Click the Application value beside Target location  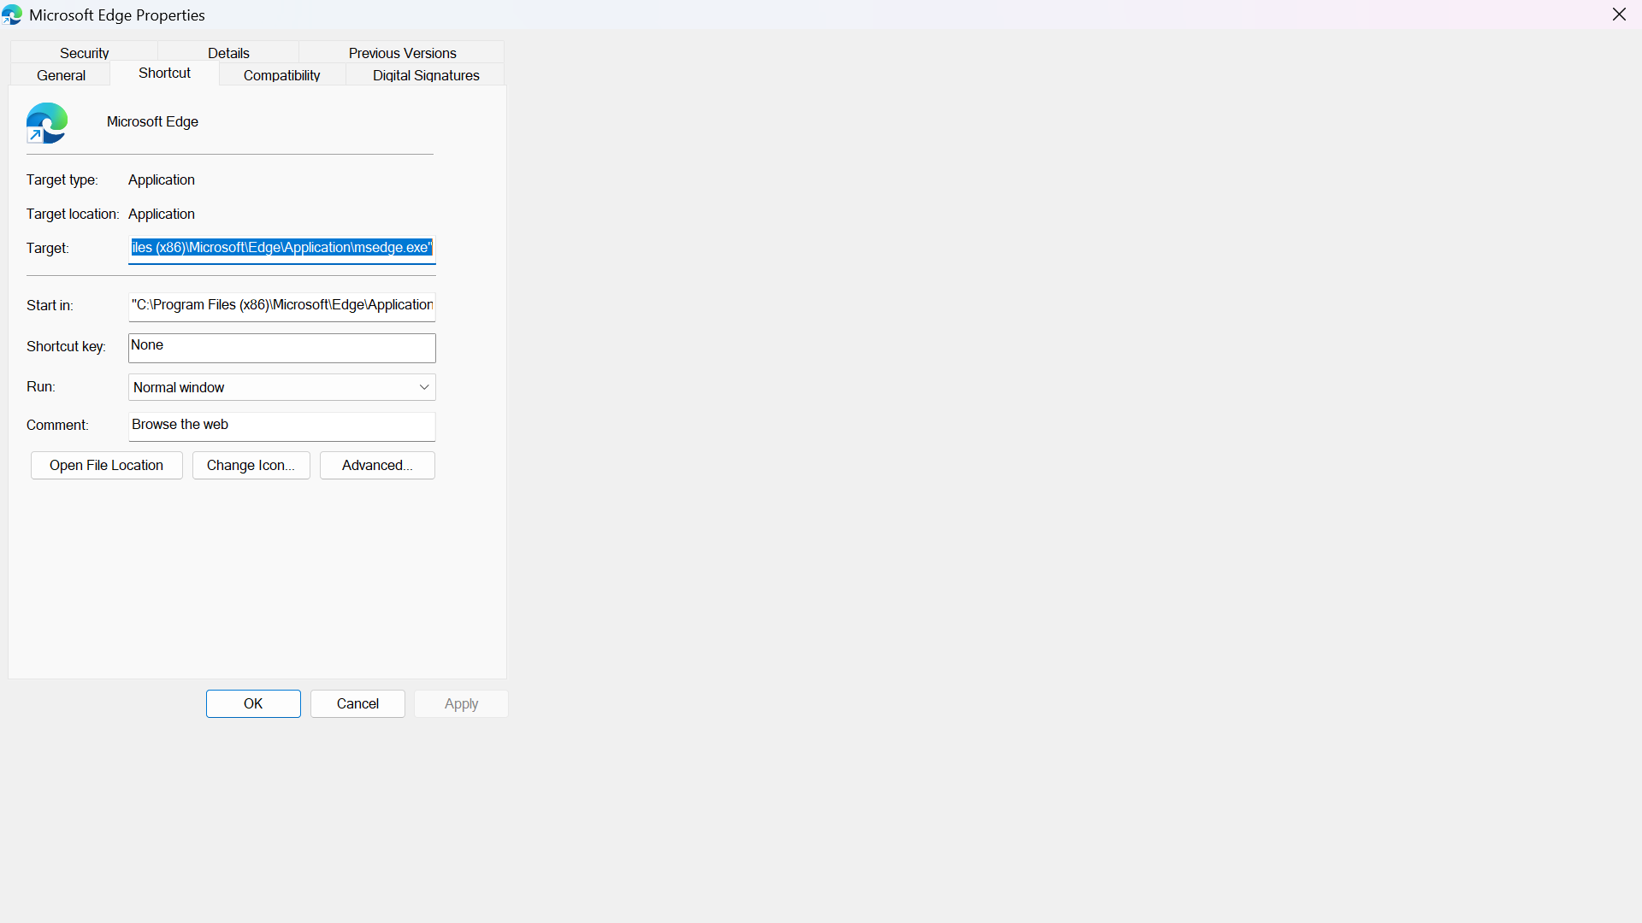(x=162, y=215)
